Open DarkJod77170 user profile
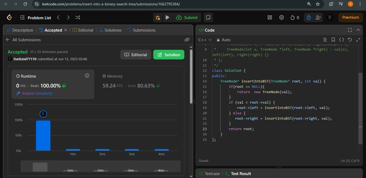The height and width of the screenshot is (178, 366). click(x=25, y=59)
